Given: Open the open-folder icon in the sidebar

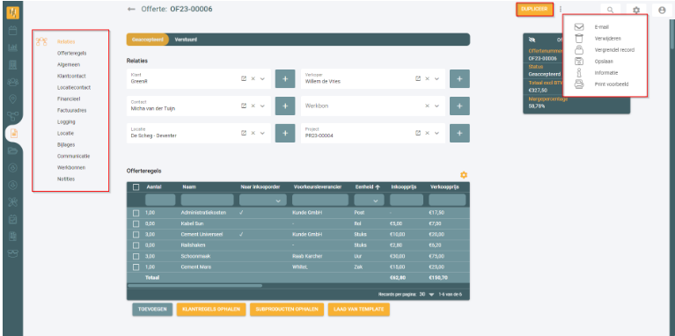Looking at the screenshot, I should (13, 150).
